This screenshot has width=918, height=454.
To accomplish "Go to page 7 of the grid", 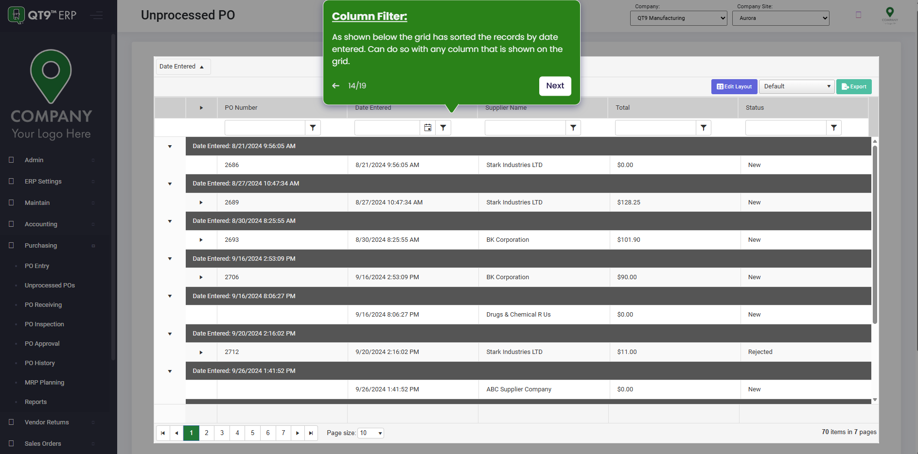I will (x=283, y=433).
